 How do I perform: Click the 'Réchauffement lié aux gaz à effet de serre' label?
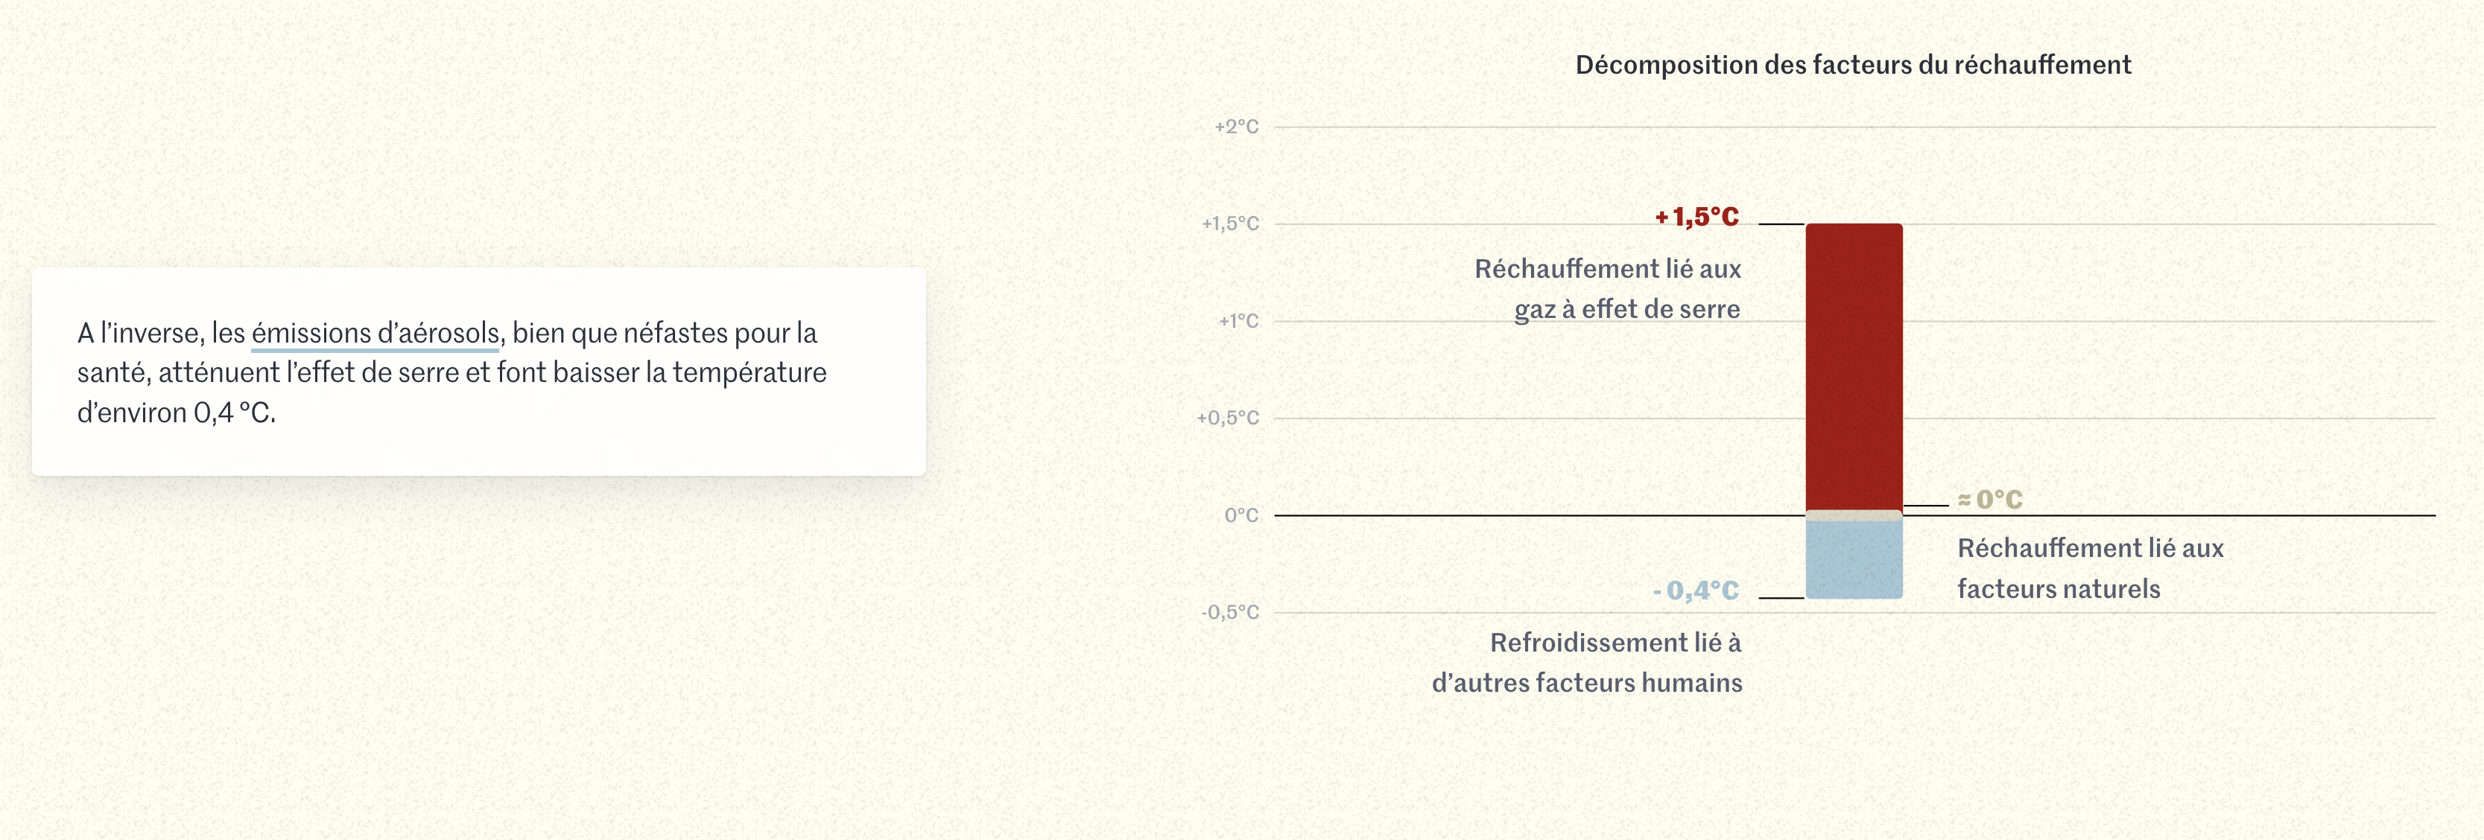click(x=1608, y=289)
